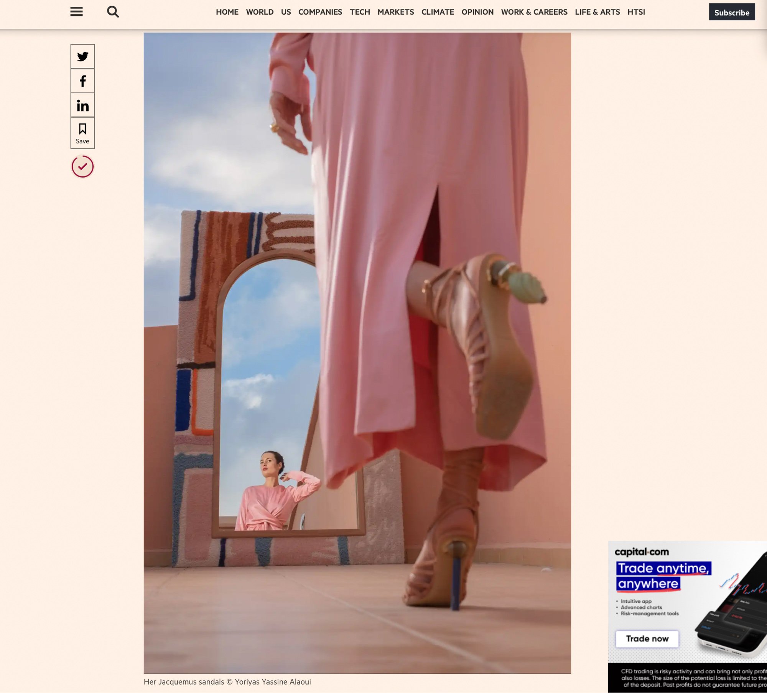The image size is (767, 693).
Task: Share the article on LinkedIn
Action: pos(82,105)
